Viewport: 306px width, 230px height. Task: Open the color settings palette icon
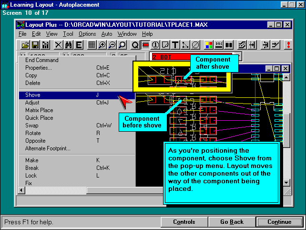[x=209, y=45]
